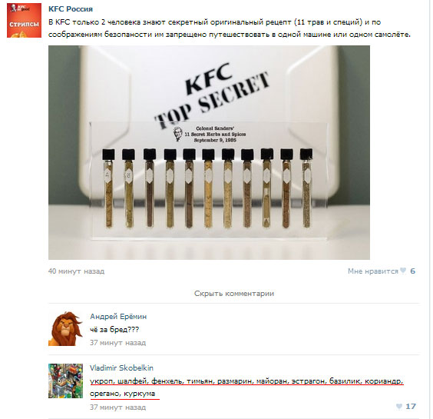Like Vladimir Skobelkin's comment with heart icon

[x=399, y=406]
